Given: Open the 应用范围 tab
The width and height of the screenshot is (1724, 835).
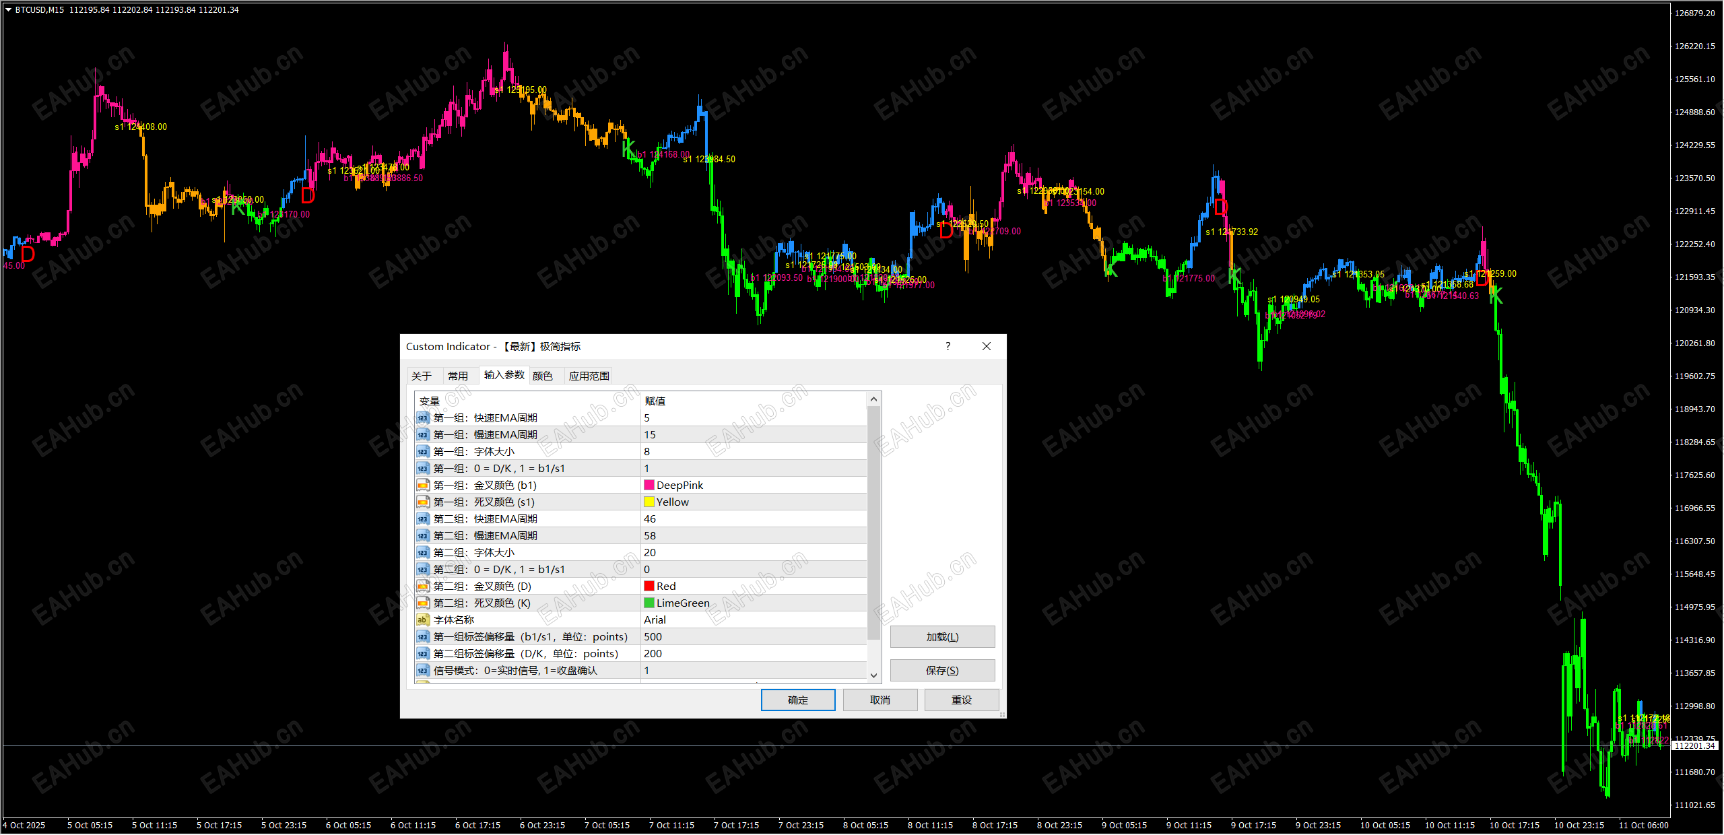Looking at the screenshot, I should [589, 376].
